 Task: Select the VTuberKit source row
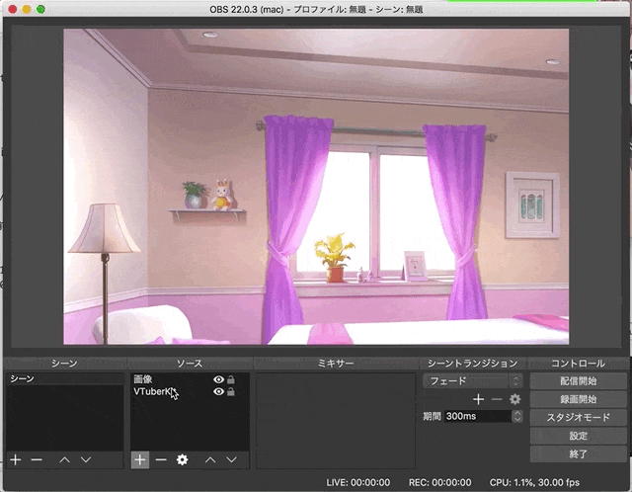[x=190, y=391]
